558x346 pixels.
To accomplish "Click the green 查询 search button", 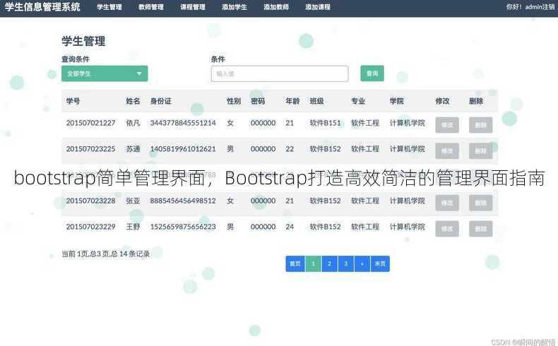I will 372,73.
